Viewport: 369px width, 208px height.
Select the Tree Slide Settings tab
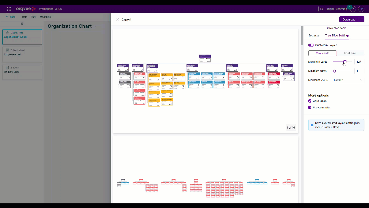pos(337,36)
